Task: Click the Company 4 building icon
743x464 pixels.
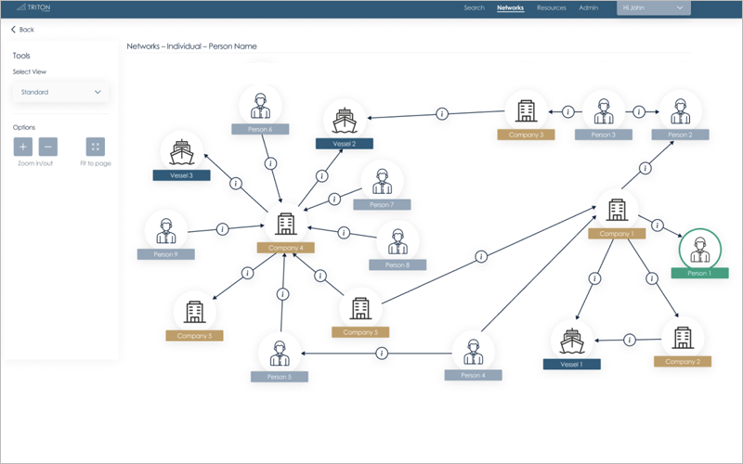Action: click(286, 223)
